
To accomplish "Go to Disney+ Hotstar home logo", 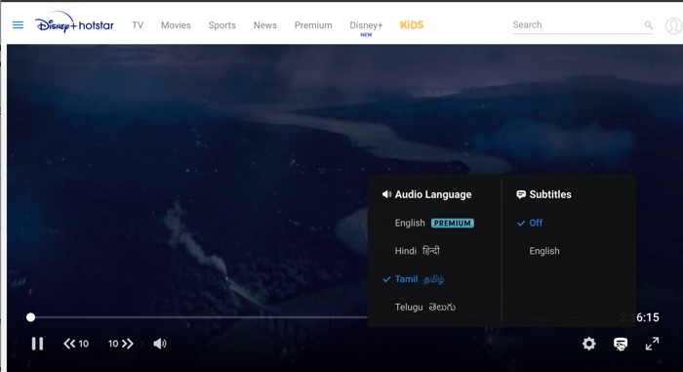I will (x=74, y=23).
